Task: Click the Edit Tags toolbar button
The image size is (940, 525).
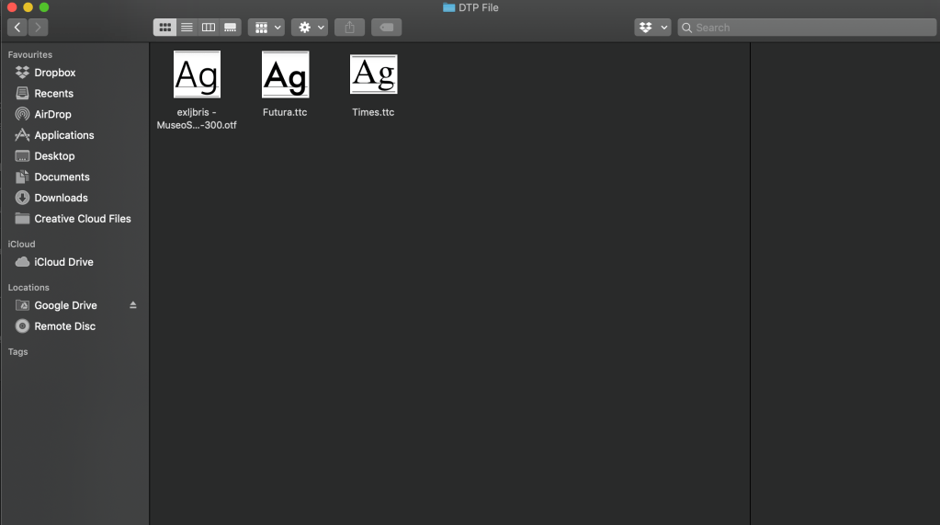Action: point(386,28)
